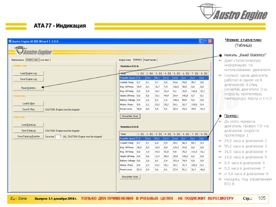Click Save EvRec button

tap(28, 109)
